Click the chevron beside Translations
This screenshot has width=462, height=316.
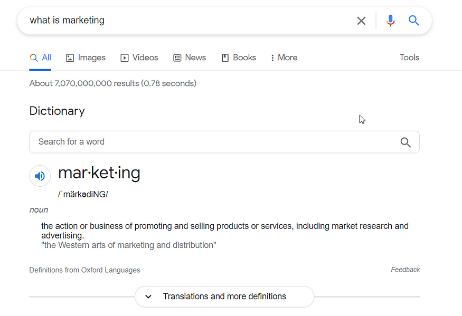[x=148, y=296]
